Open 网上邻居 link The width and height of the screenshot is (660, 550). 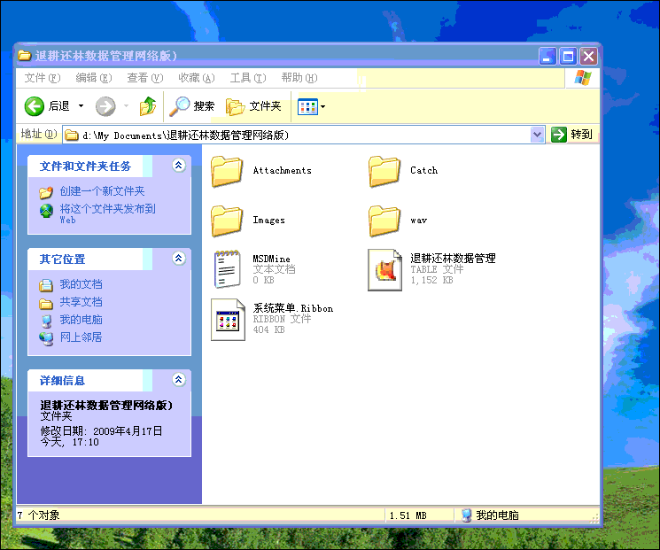[81, 337]
